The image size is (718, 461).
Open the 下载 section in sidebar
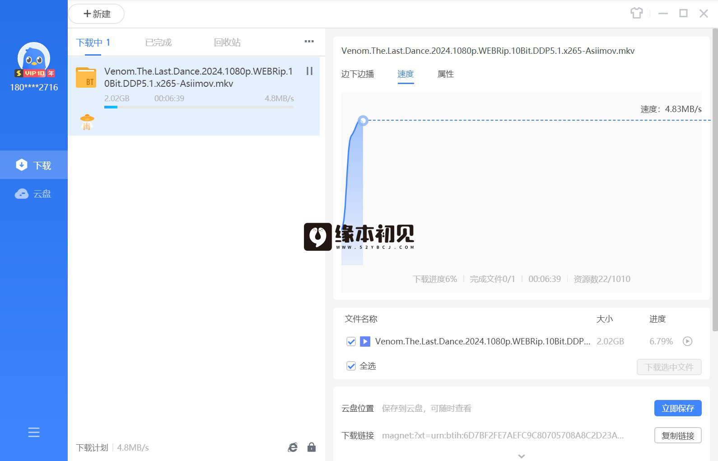click(34, 165)
